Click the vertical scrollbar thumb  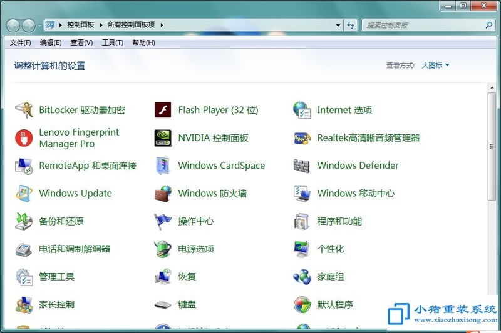pyautogui.click(x=492, y=147)
